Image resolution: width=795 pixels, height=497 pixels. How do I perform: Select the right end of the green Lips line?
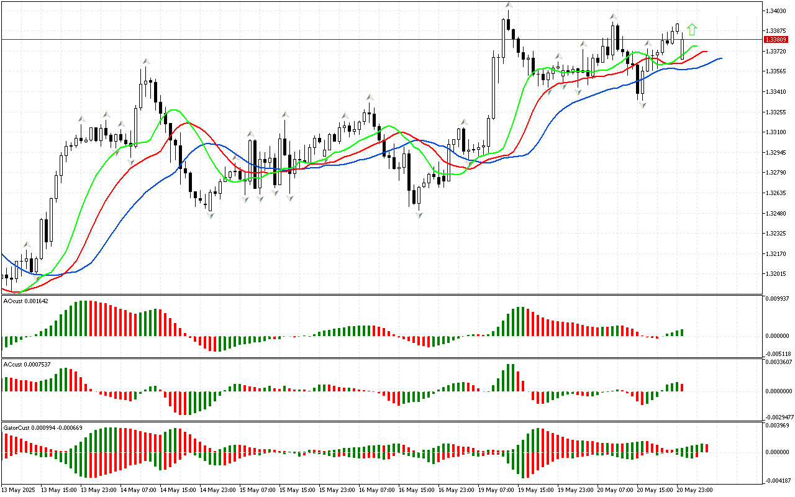697,47
